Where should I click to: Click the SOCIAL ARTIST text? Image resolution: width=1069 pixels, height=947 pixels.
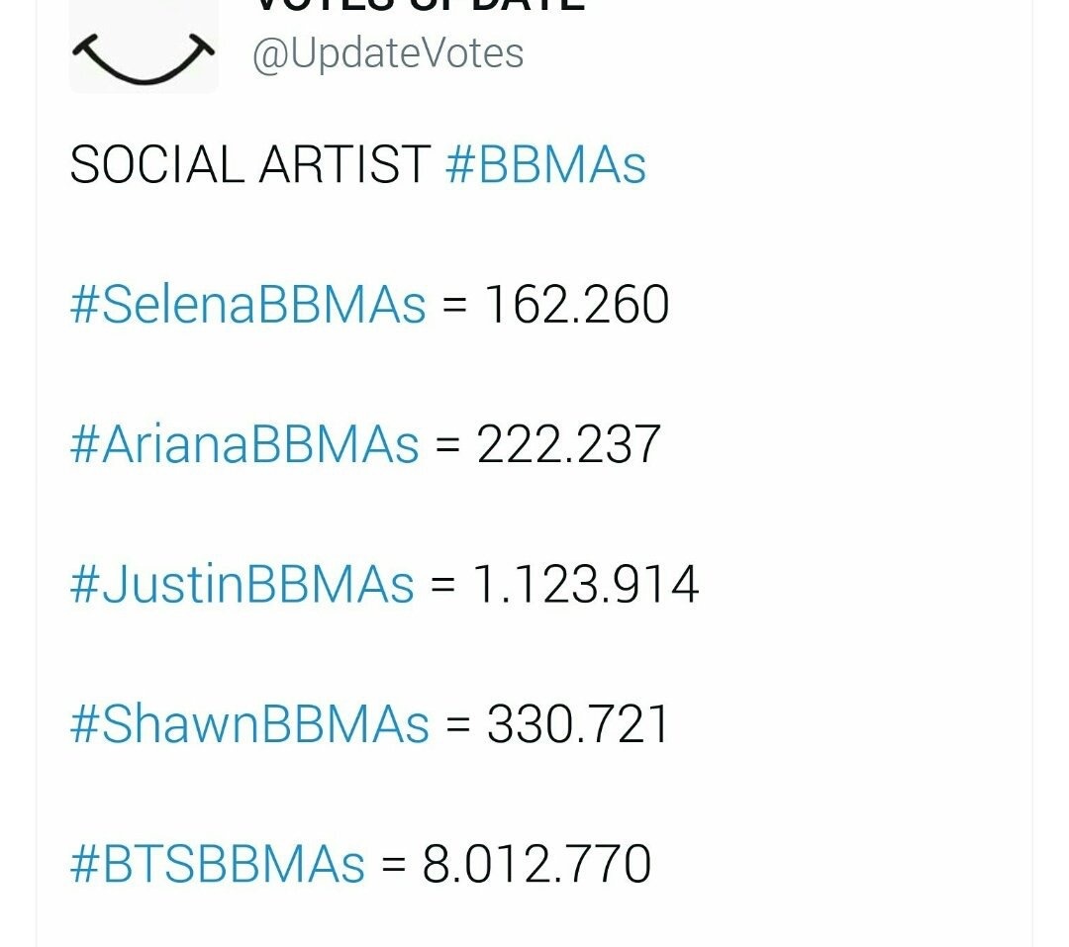click(x=249, y=164)
